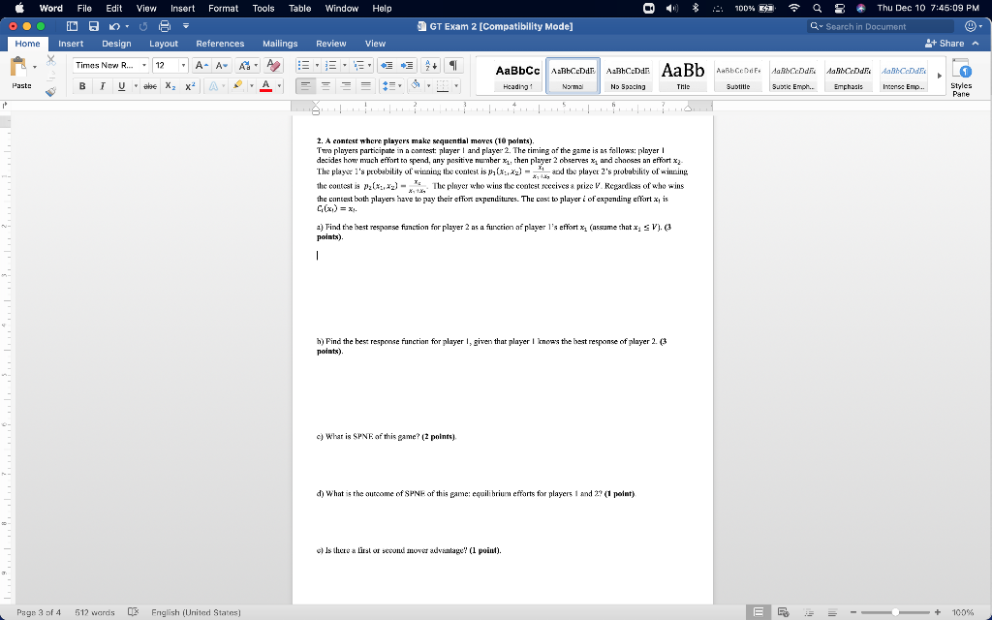Screen dimensions: 992x620
Task: Apply the Title style
Action: [683, 76]
